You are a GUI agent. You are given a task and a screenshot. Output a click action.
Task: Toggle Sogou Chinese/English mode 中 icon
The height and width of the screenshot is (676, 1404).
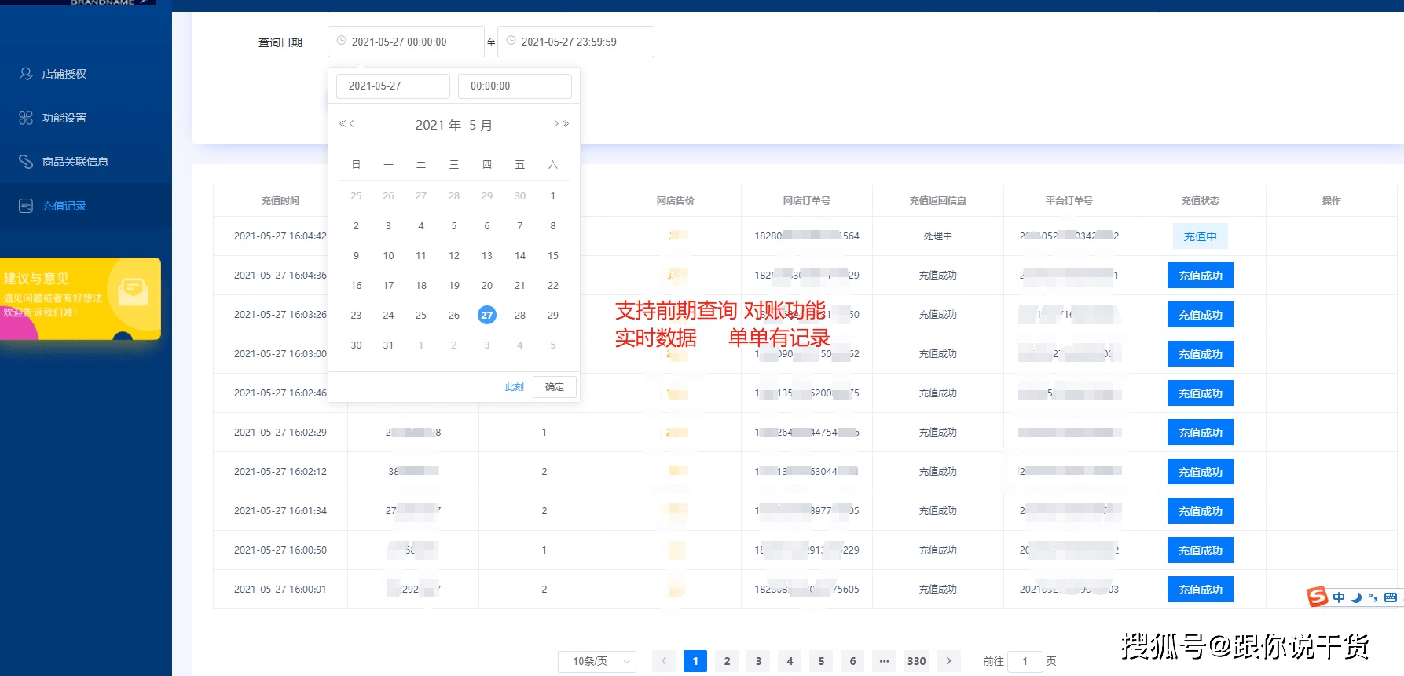click(x=1339, y=597)
